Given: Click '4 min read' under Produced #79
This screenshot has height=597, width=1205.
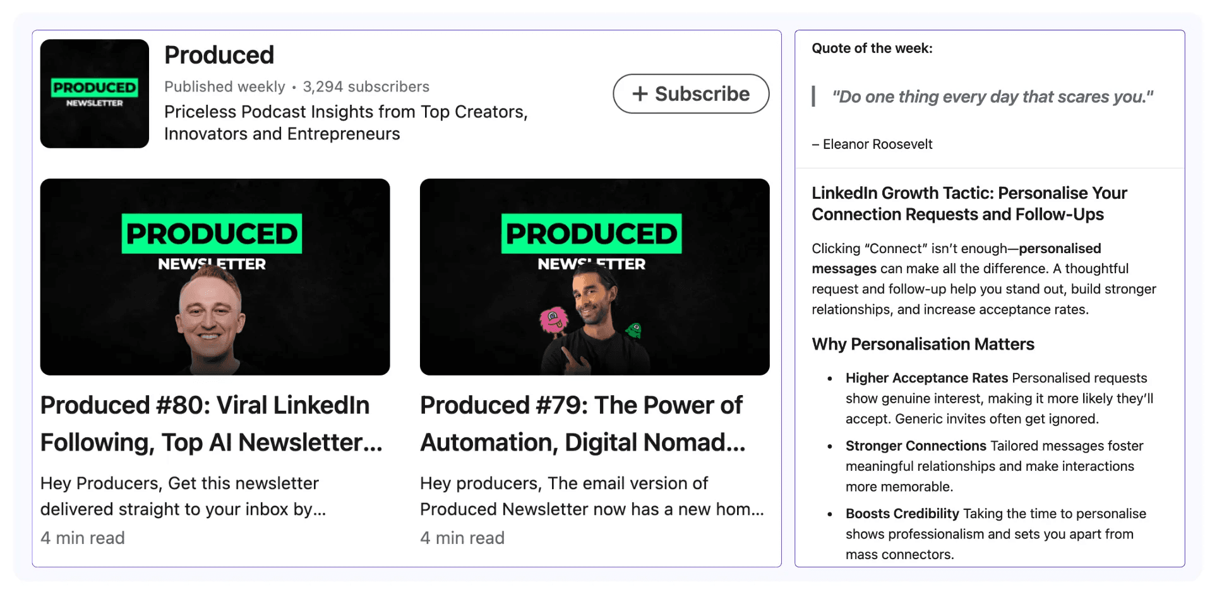Looking at the screenshot, I should point(462,538).
